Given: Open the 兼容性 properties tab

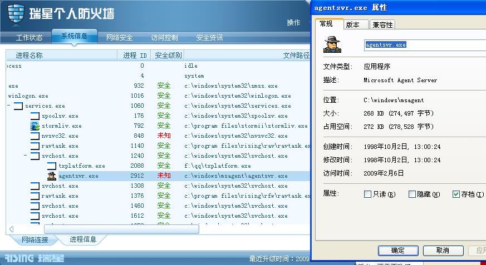Looking at the screenshot, I should pos(382,25).
